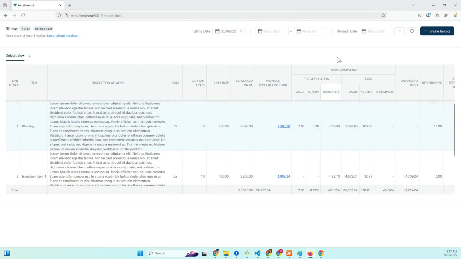Open a new browser tab

pos(70,5)
